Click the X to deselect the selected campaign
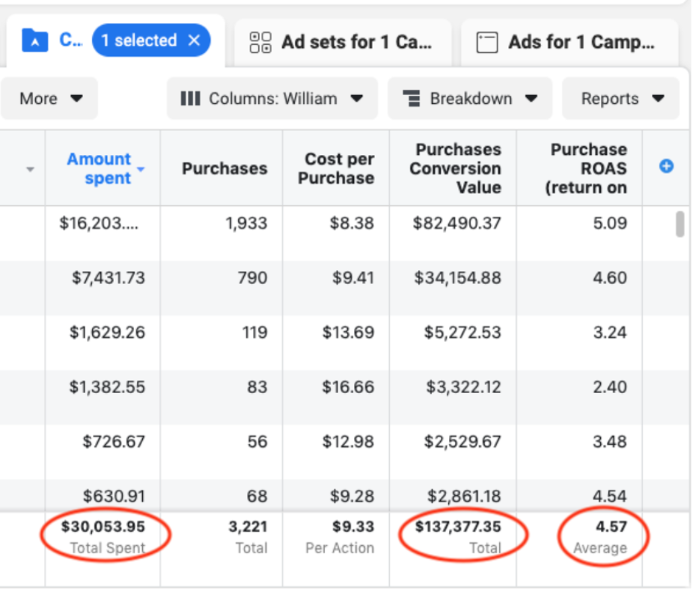693x590 pixels. (x=194, y=40)
